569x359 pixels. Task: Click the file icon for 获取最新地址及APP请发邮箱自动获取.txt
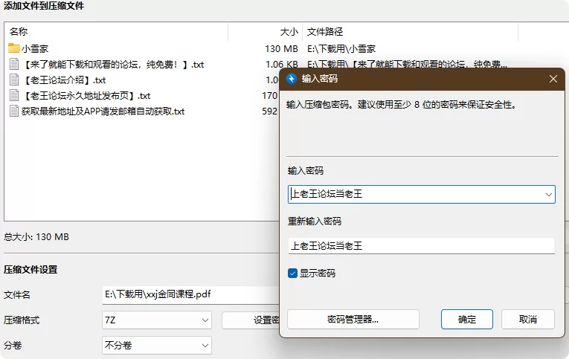(14, 111)
